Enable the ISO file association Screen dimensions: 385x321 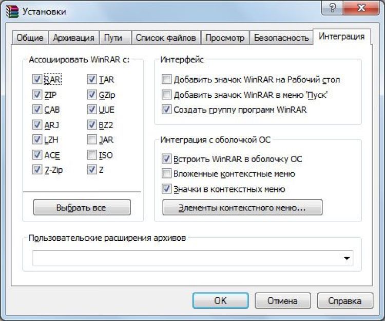click(x=91, y=155)
